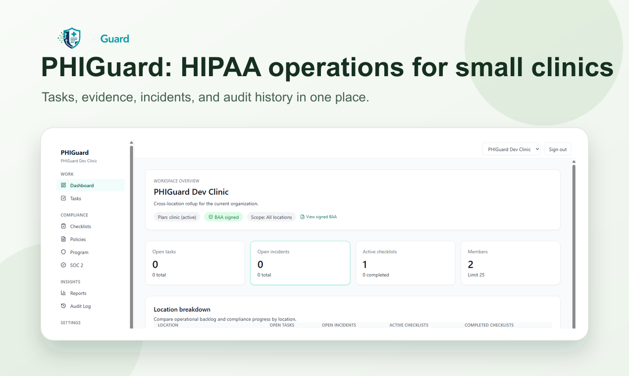Click the main content scrollbar up arrow
The width and height of the screenshot is (629, 376).
574,161
